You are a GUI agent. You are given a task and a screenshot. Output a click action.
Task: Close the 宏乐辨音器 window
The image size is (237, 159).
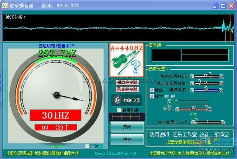[231, 6]
